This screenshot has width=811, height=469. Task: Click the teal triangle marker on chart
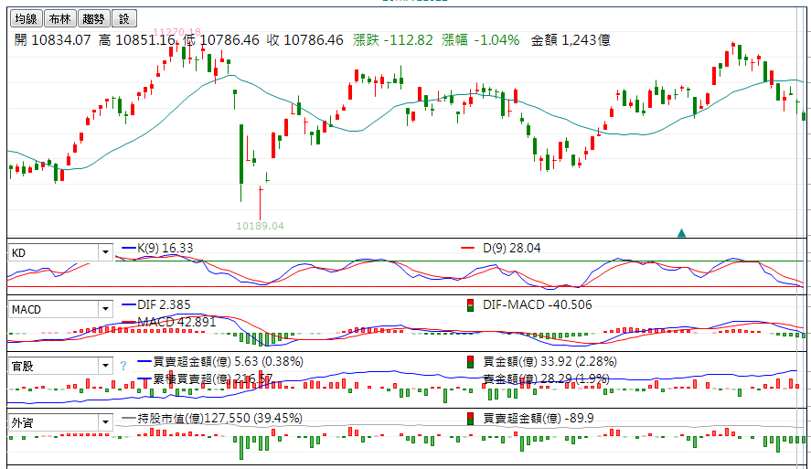[x=681, y=233]
